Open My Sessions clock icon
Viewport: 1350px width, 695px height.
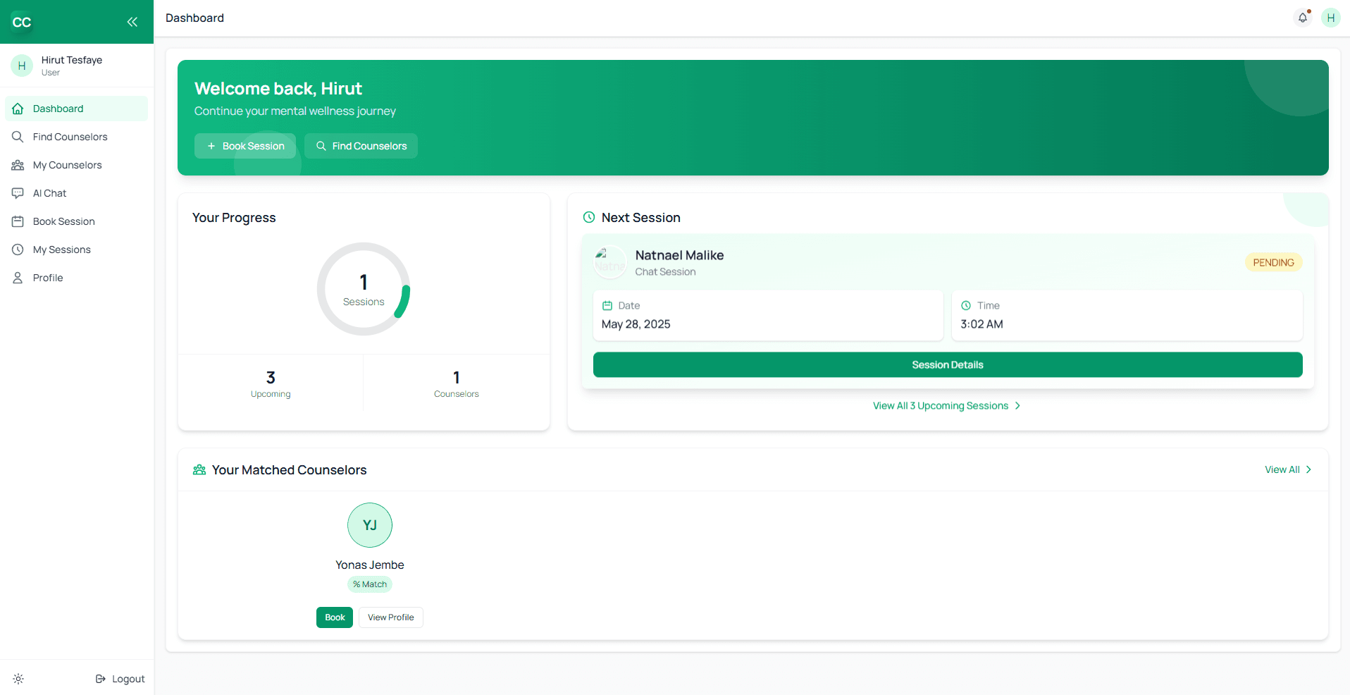pyautogui.click(x=18, y=249)
